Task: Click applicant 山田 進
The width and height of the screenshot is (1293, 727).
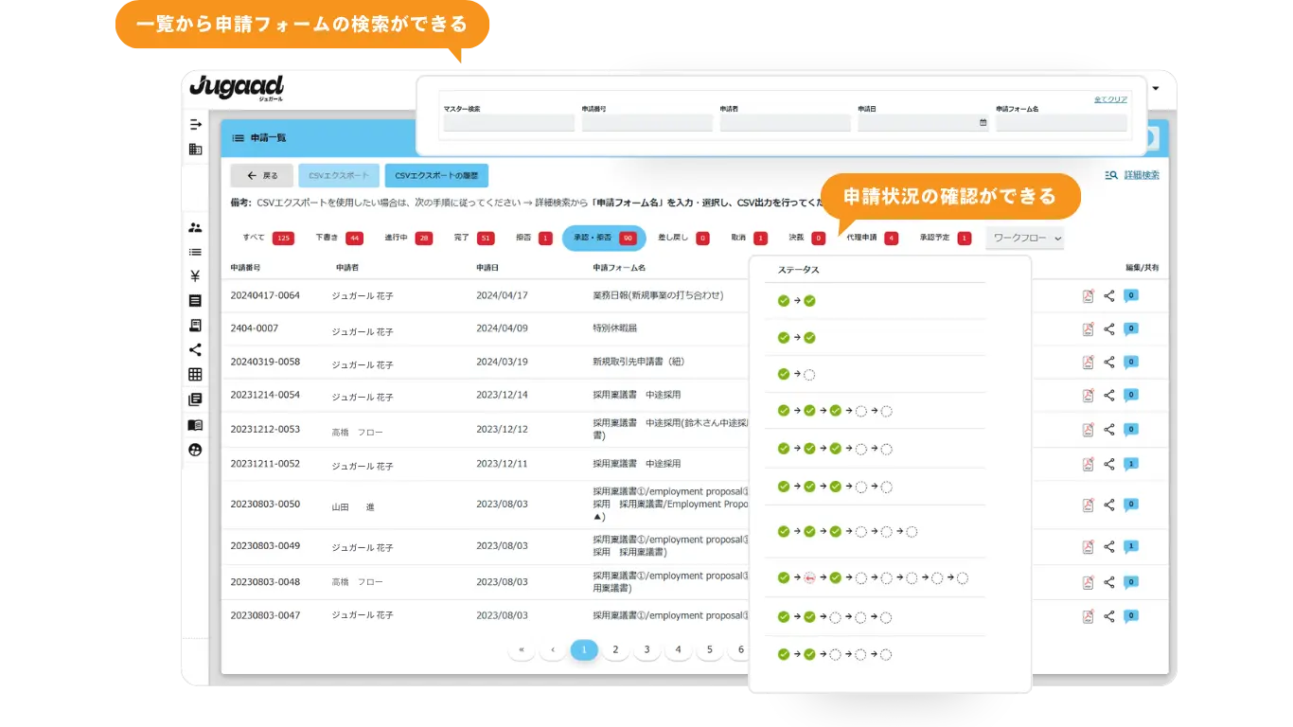Action: (353, 507)
